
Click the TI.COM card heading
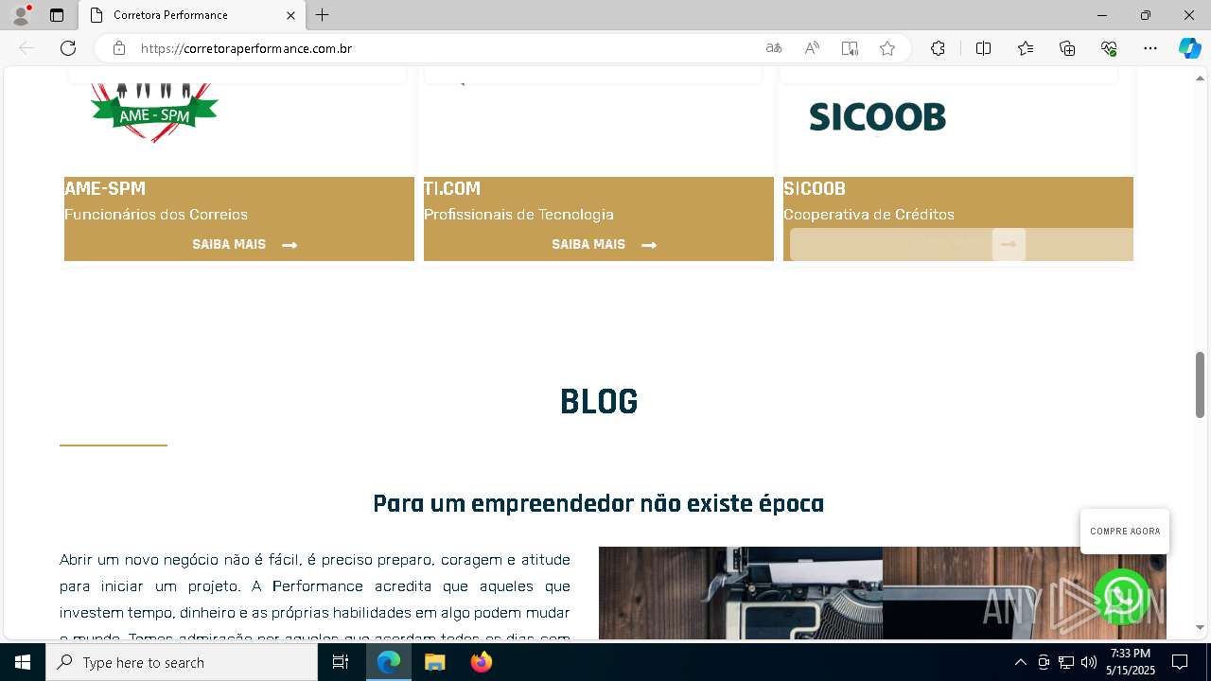tap(452, 188)
